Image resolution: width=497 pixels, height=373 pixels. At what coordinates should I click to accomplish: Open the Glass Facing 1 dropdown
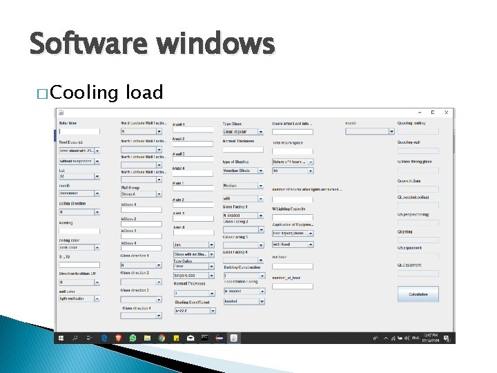243,216
